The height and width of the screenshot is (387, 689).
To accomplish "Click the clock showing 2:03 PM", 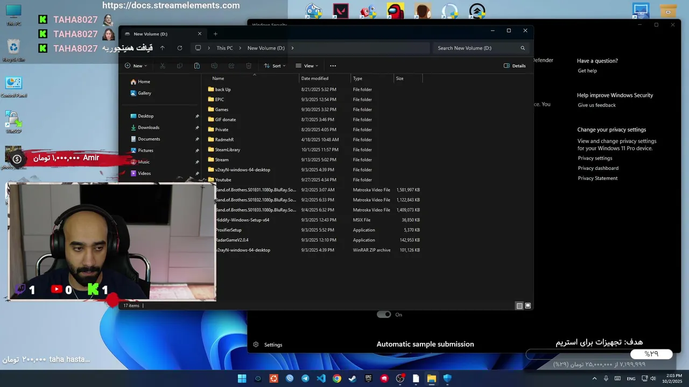I will [674, 376].
